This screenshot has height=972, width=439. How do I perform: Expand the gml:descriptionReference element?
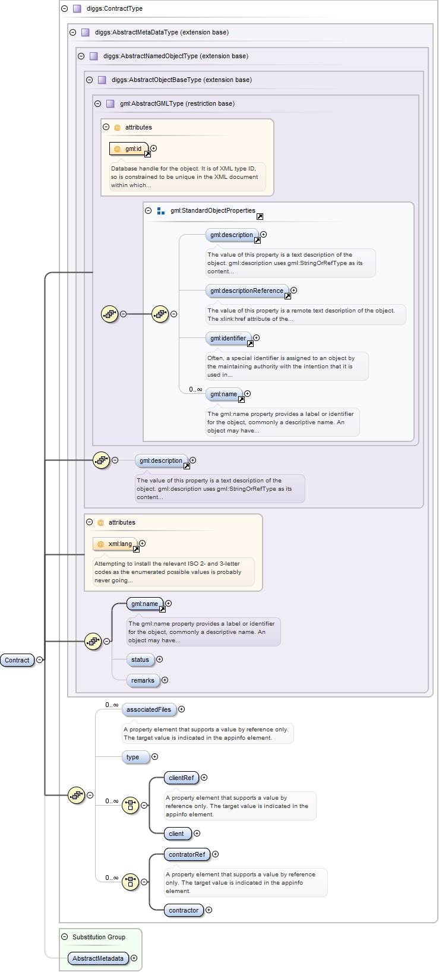click(x=293, y=291)
